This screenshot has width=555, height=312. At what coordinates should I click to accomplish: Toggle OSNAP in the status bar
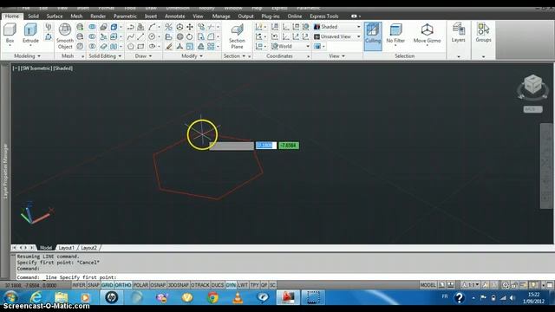(x=158, y=285)
